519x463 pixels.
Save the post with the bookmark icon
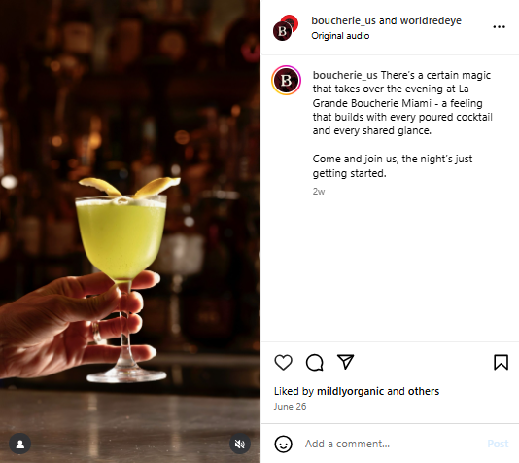pyautogui.click(x=501, y=362)
